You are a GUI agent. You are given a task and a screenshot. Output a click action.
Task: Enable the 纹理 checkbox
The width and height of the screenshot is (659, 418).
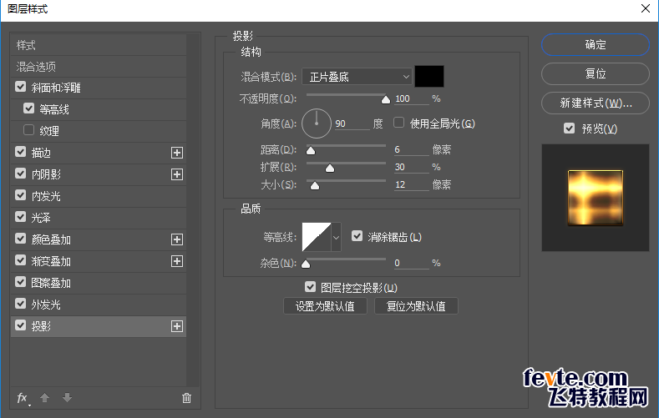(x=28, y=130)
